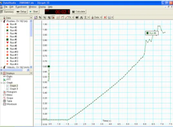Image resolution: width=173 pixels, height=127 pixels.
Task: Select the Scope display icon
Action: [x=5, y=98]
